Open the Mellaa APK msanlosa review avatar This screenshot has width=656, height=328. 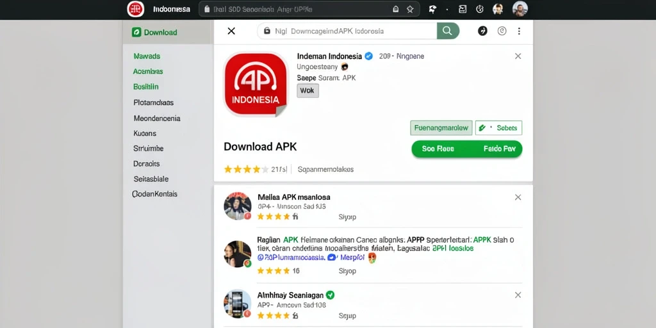tap(238, 206)
